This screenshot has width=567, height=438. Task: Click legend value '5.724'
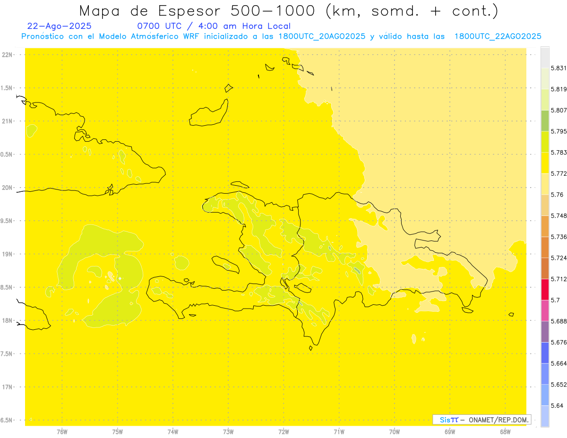coord(558,258)
